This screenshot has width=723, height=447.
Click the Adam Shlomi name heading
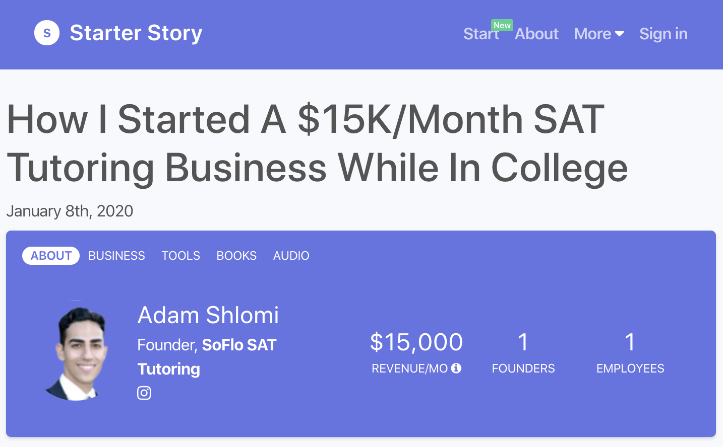[x=208, y=316]
